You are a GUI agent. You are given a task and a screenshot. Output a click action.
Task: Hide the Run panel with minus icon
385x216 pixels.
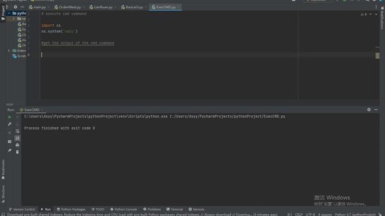376,110
